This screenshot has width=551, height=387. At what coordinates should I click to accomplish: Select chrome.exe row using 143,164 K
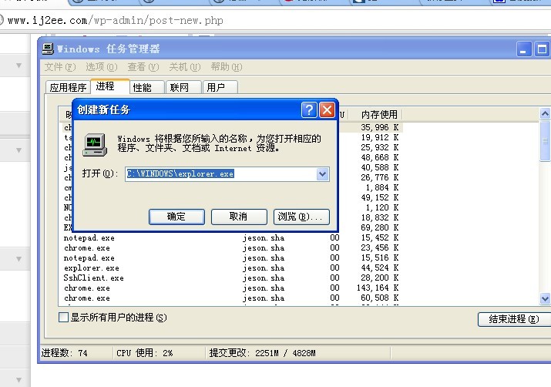click(x=231, y=288)
